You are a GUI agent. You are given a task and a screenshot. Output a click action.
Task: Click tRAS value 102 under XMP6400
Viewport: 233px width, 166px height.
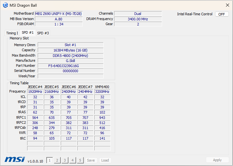[102, 112]
